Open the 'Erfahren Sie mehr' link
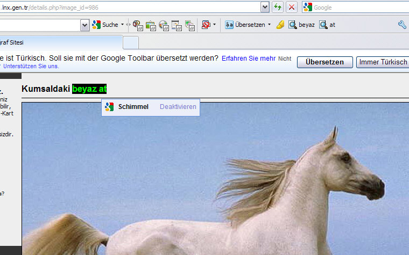409x255 pixels. click(249, 58)
